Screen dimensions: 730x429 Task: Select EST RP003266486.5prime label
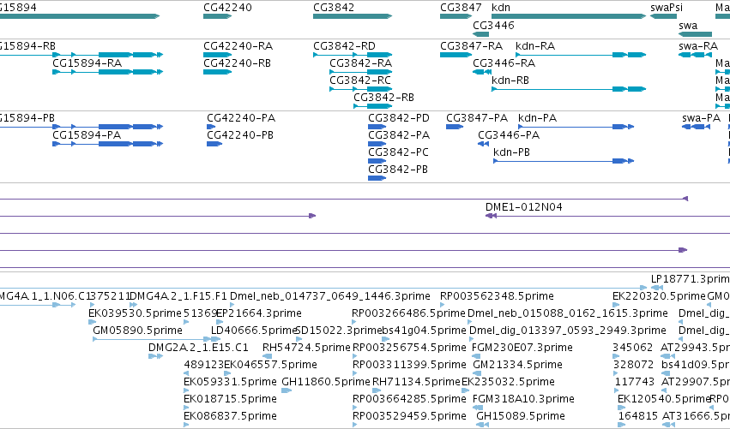pos(408,313)
